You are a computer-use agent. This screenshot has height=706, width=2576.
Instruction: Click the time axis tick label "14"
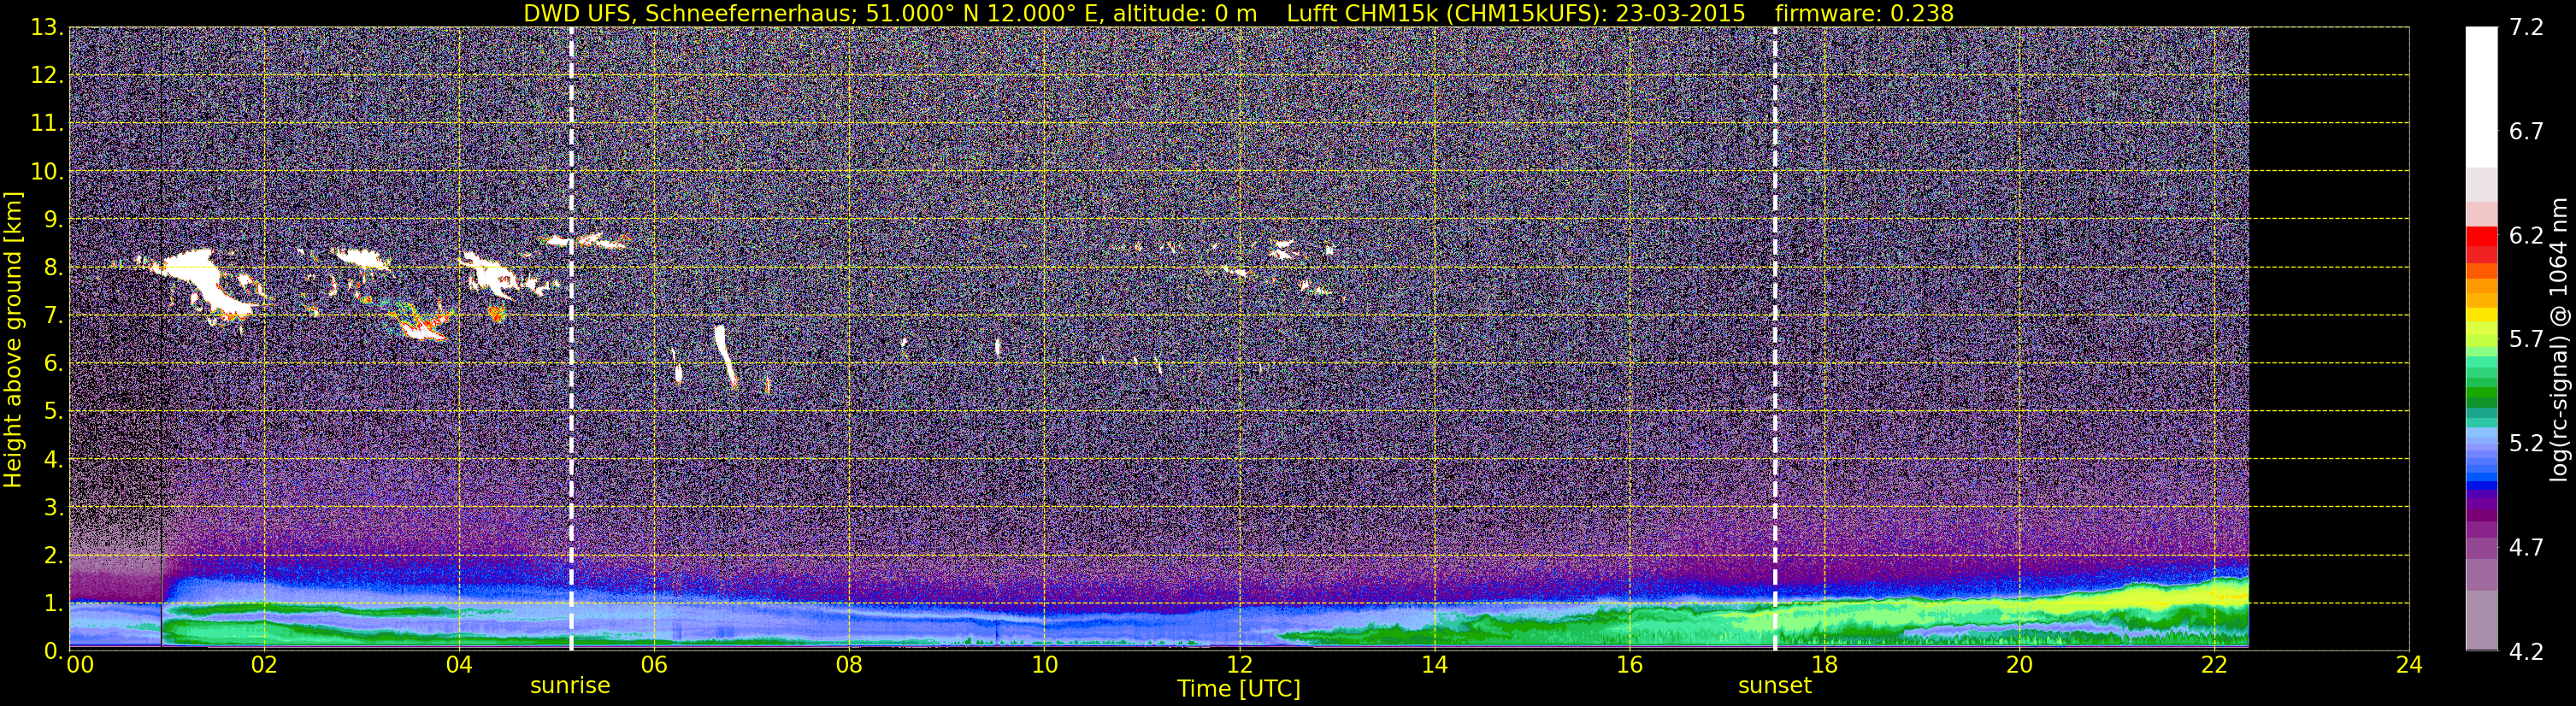click(1434, 666)
